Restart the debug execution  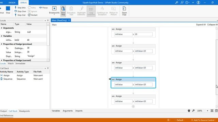(x=33, y=15)
